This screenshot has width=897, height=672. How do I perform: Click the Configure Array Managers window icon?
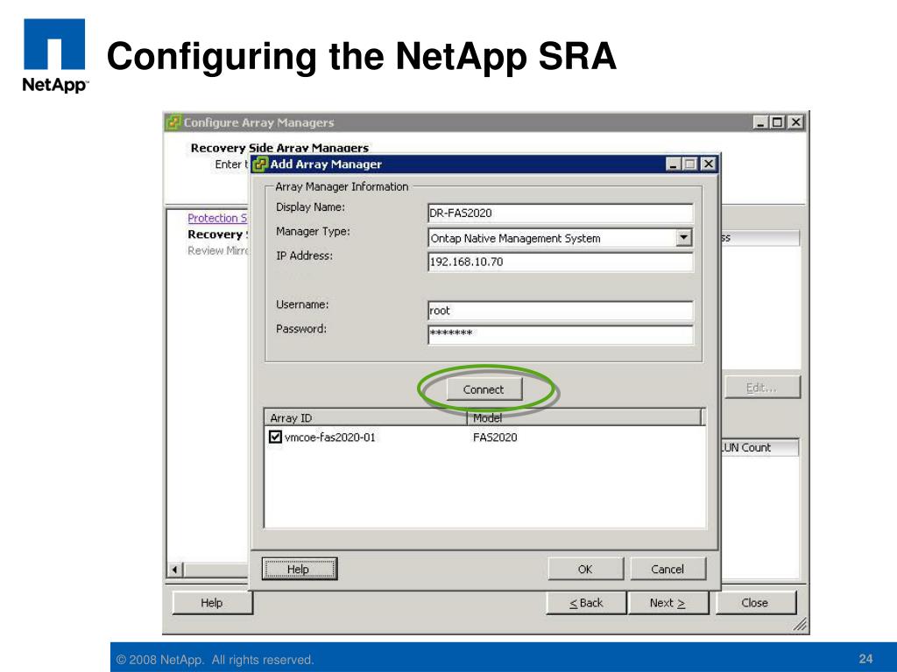pyautogui.click(x=174, y=122)
